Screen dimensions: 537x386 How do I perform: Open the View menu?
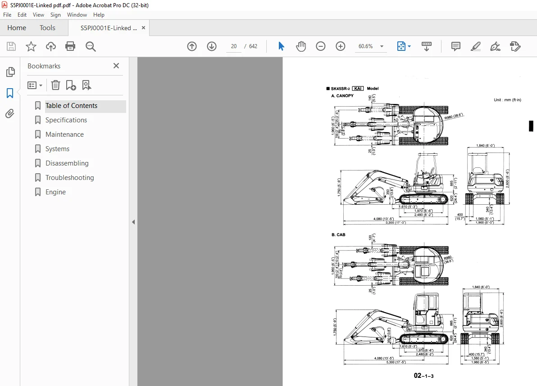tap(38, 15)
